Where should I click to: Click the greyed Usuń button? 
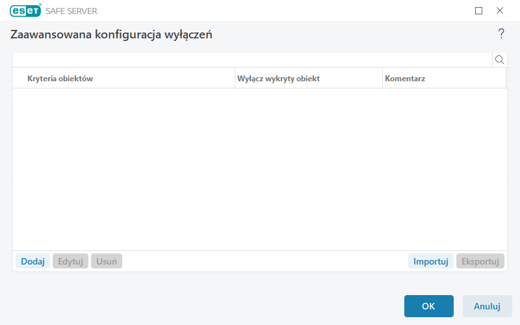click(x=107, y=261)
